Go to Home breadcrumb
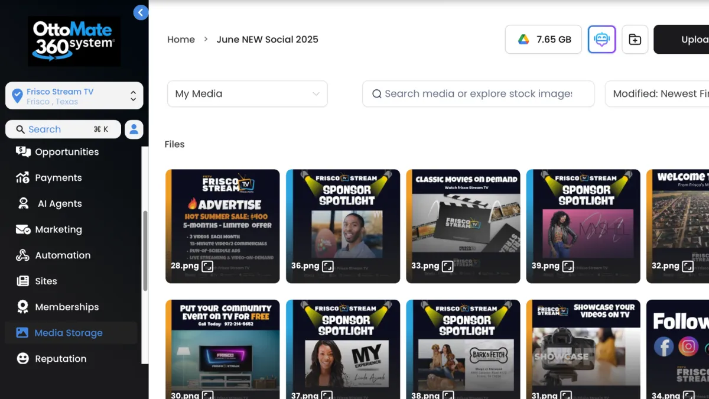This screenshot has width=709, height=399. click(x=181, y=40)
